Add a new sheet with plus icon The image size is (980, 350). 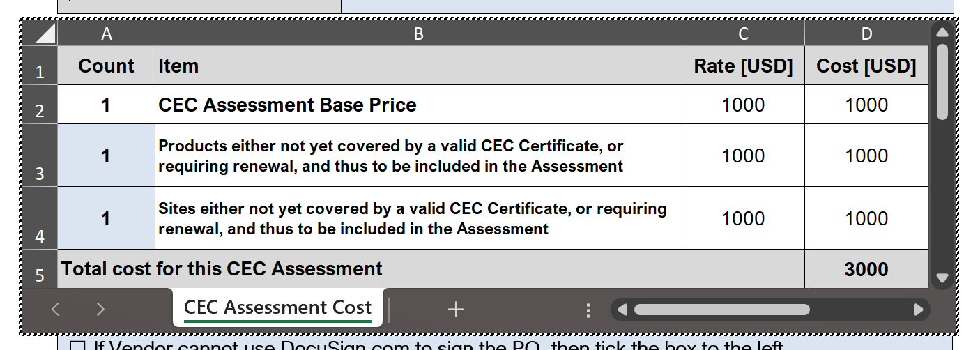point(456,309)
